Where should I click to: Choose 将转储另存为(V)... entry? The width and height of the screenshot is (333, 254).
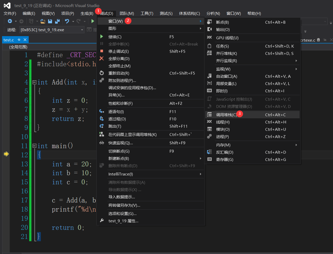[x=151, y=205]
